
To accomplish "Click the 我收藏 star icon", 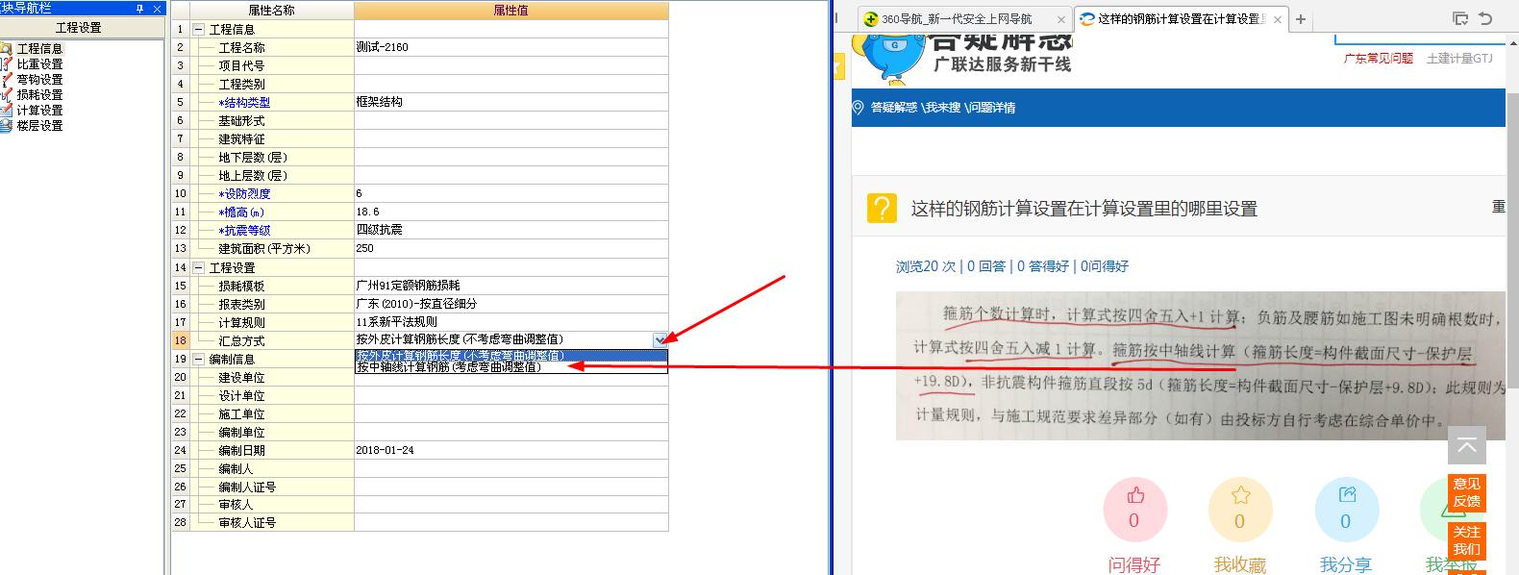I will [1240, 496].
